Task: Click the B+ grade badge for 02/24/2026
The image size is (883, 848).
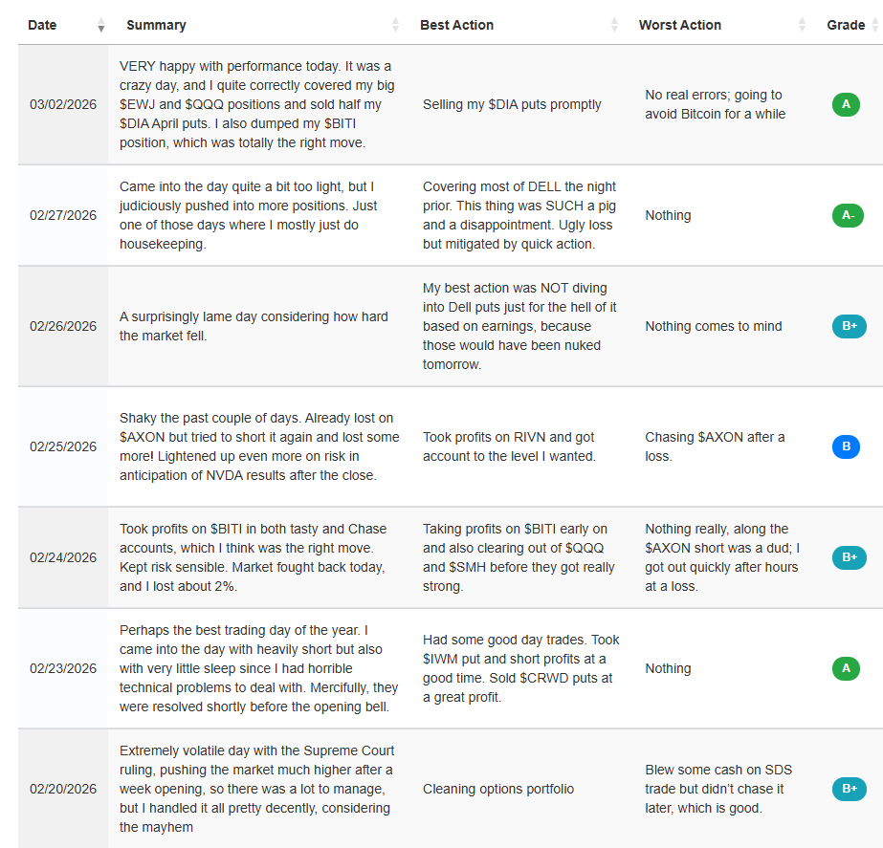Action: 849,557
